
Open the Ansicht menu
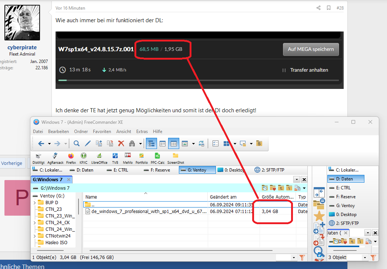[124, 132]
